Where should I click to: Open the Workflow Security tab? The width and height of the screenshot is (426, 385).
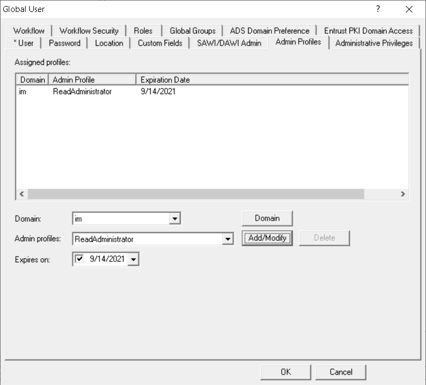tap(89, 31)
